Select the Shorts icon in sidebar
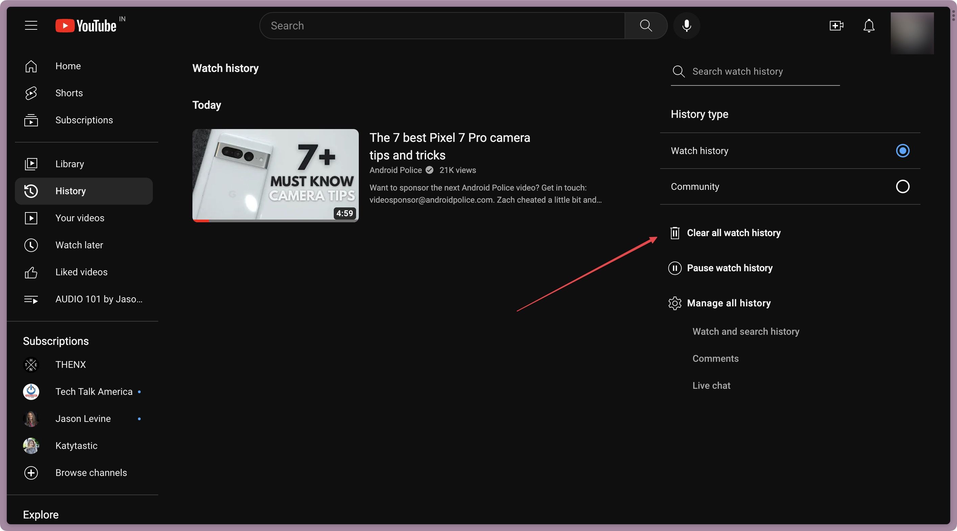This screenshot has height=531, width=957. tap(31, 93)
